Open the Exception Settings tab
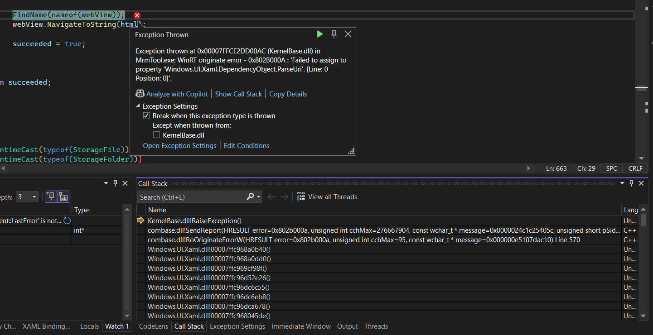 (237, 326)
